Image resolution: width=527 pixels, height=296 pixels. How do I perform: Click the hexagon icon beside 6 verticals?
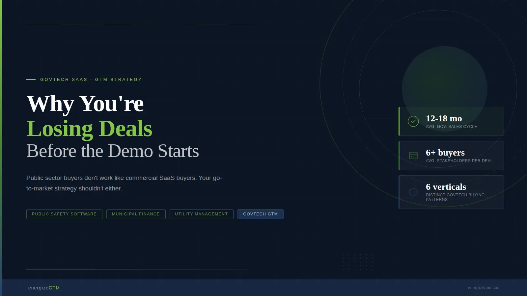(x=413, y=192)
